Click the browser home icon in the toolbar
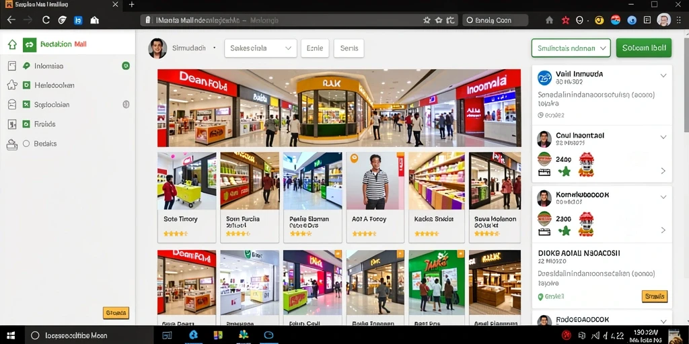The width and height of the screenshot is (689, 344). [549, 20]
